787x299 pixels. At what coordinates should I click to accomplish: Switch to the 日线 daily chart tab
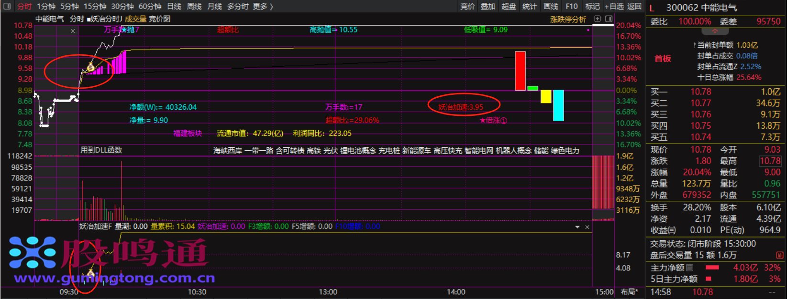pos(174,6)
